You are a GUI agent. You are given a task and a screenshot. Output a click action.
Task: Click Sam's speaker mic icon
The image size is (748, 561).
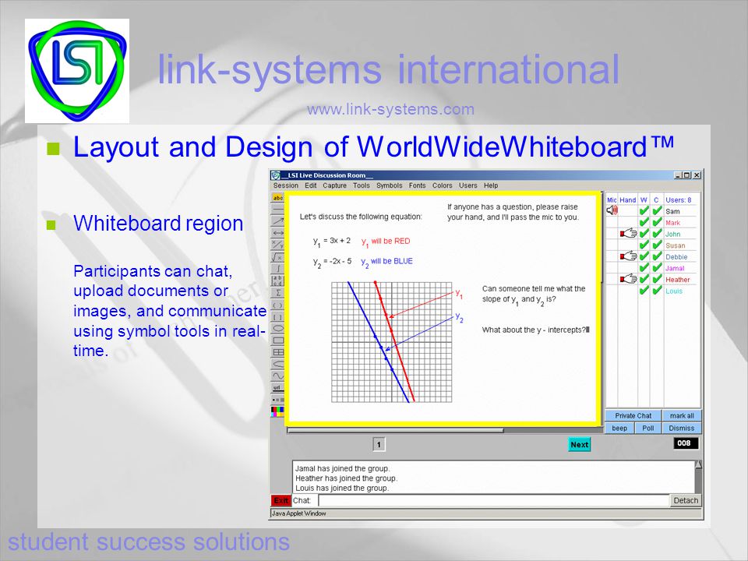pos(612,210)
